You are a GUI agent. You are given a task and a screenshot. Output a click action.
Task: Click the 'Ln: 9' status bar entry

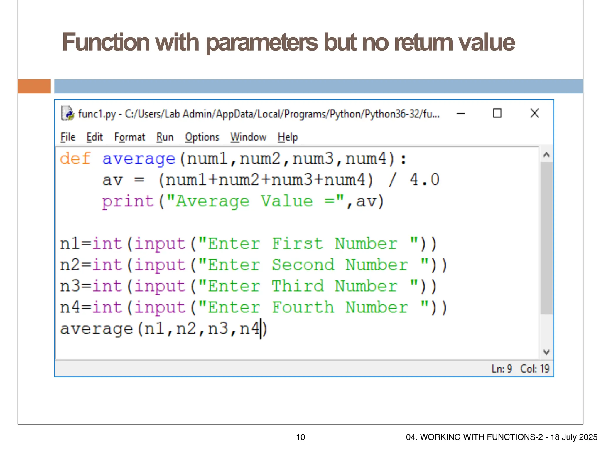coord(502,369)
